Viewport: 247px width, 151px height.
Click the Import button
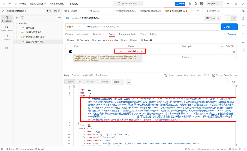[x=57, y=11]
